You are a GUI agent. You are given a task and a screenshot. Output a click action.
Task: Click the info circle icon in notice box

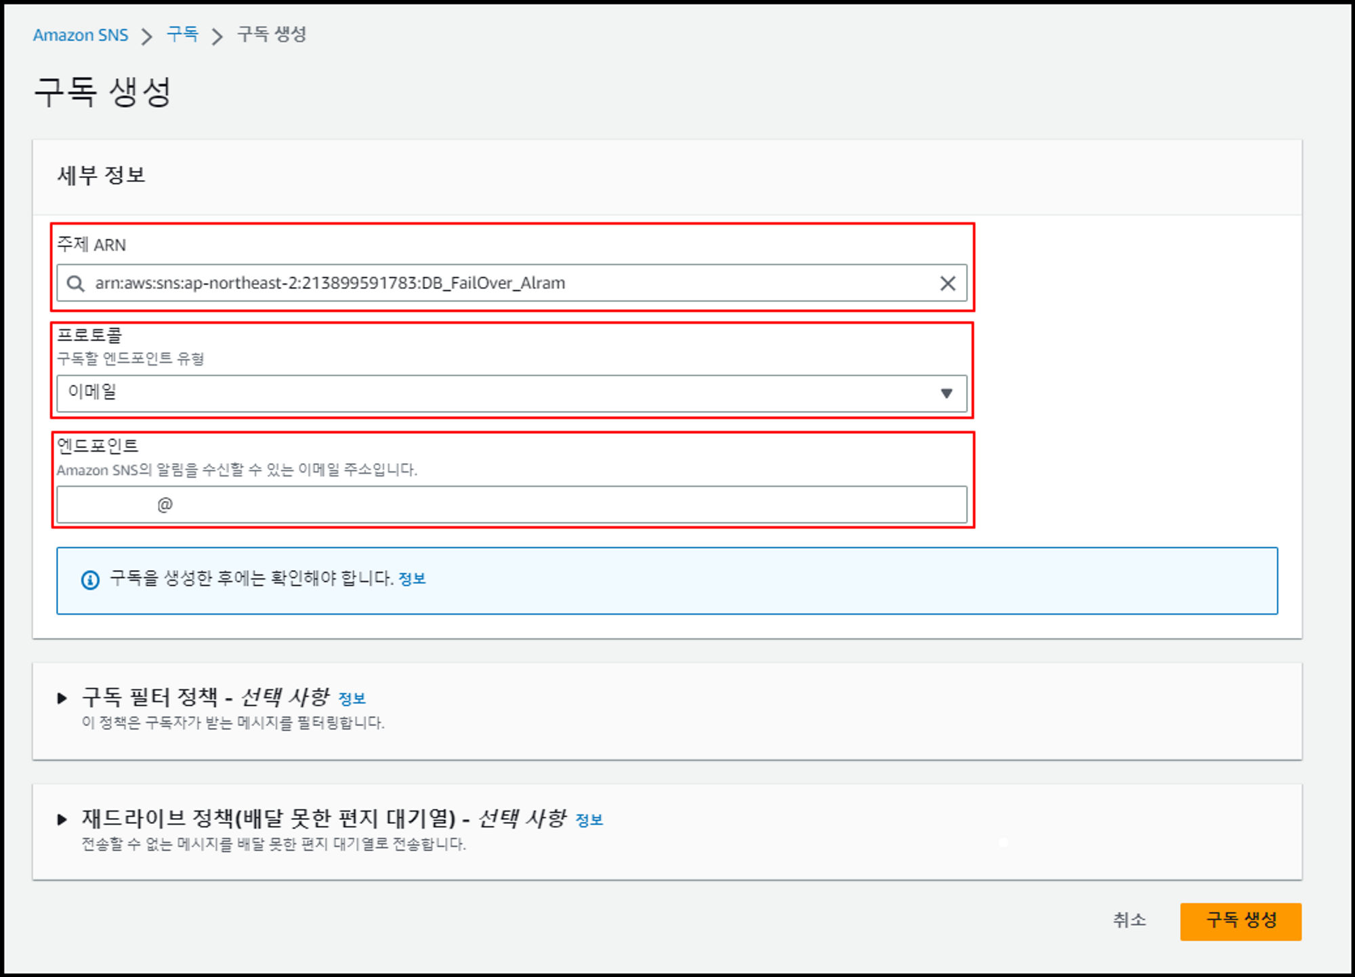coord(90,580)
